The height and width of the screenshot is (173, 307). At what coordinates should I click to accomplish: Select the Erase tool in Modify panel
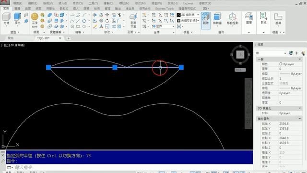(95, 26)
